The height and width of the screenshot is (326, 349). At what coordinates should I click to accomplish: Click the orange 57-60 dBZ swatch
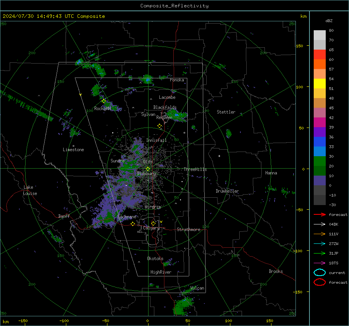320,64
